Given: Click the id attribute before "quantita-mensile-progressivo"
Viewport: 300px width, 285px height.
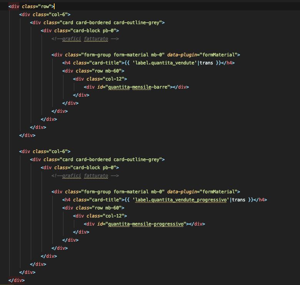Looking at the screenshot, I should coord(100,224).
